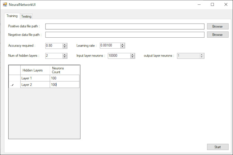This screenshot has height=155, width=233.
Task: Click the NeuralNetworkUI app icon in title bar
Action: pyautogui.click(x=5, y=4)
